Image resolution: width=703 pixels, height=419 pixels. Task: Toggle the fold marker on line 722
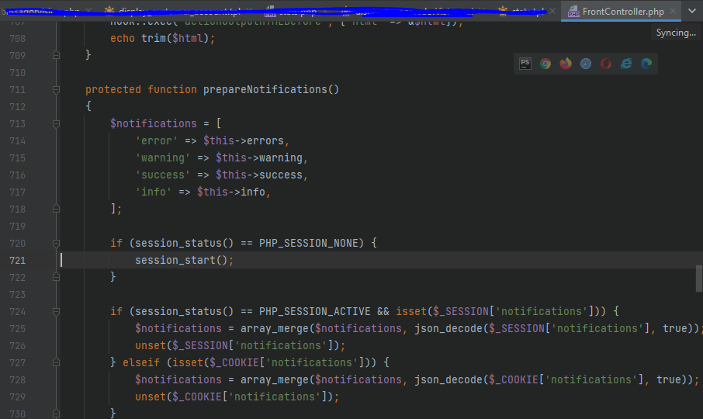coord(56,277)
